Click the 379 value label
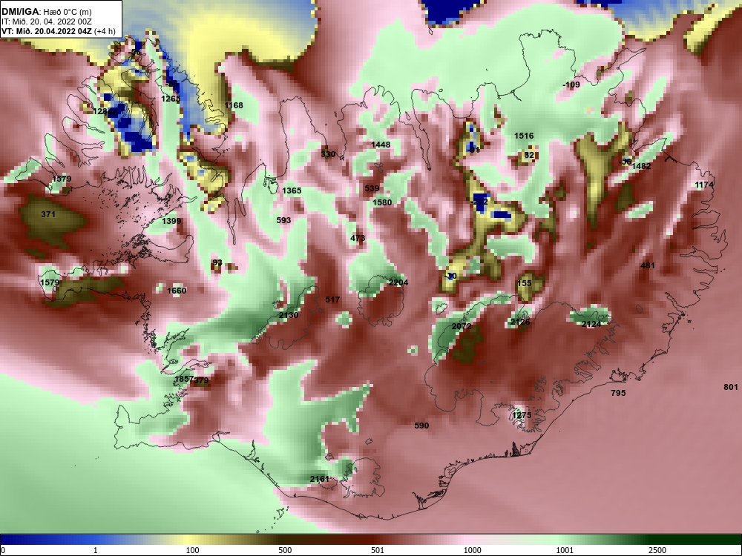 tap(202, 380)
